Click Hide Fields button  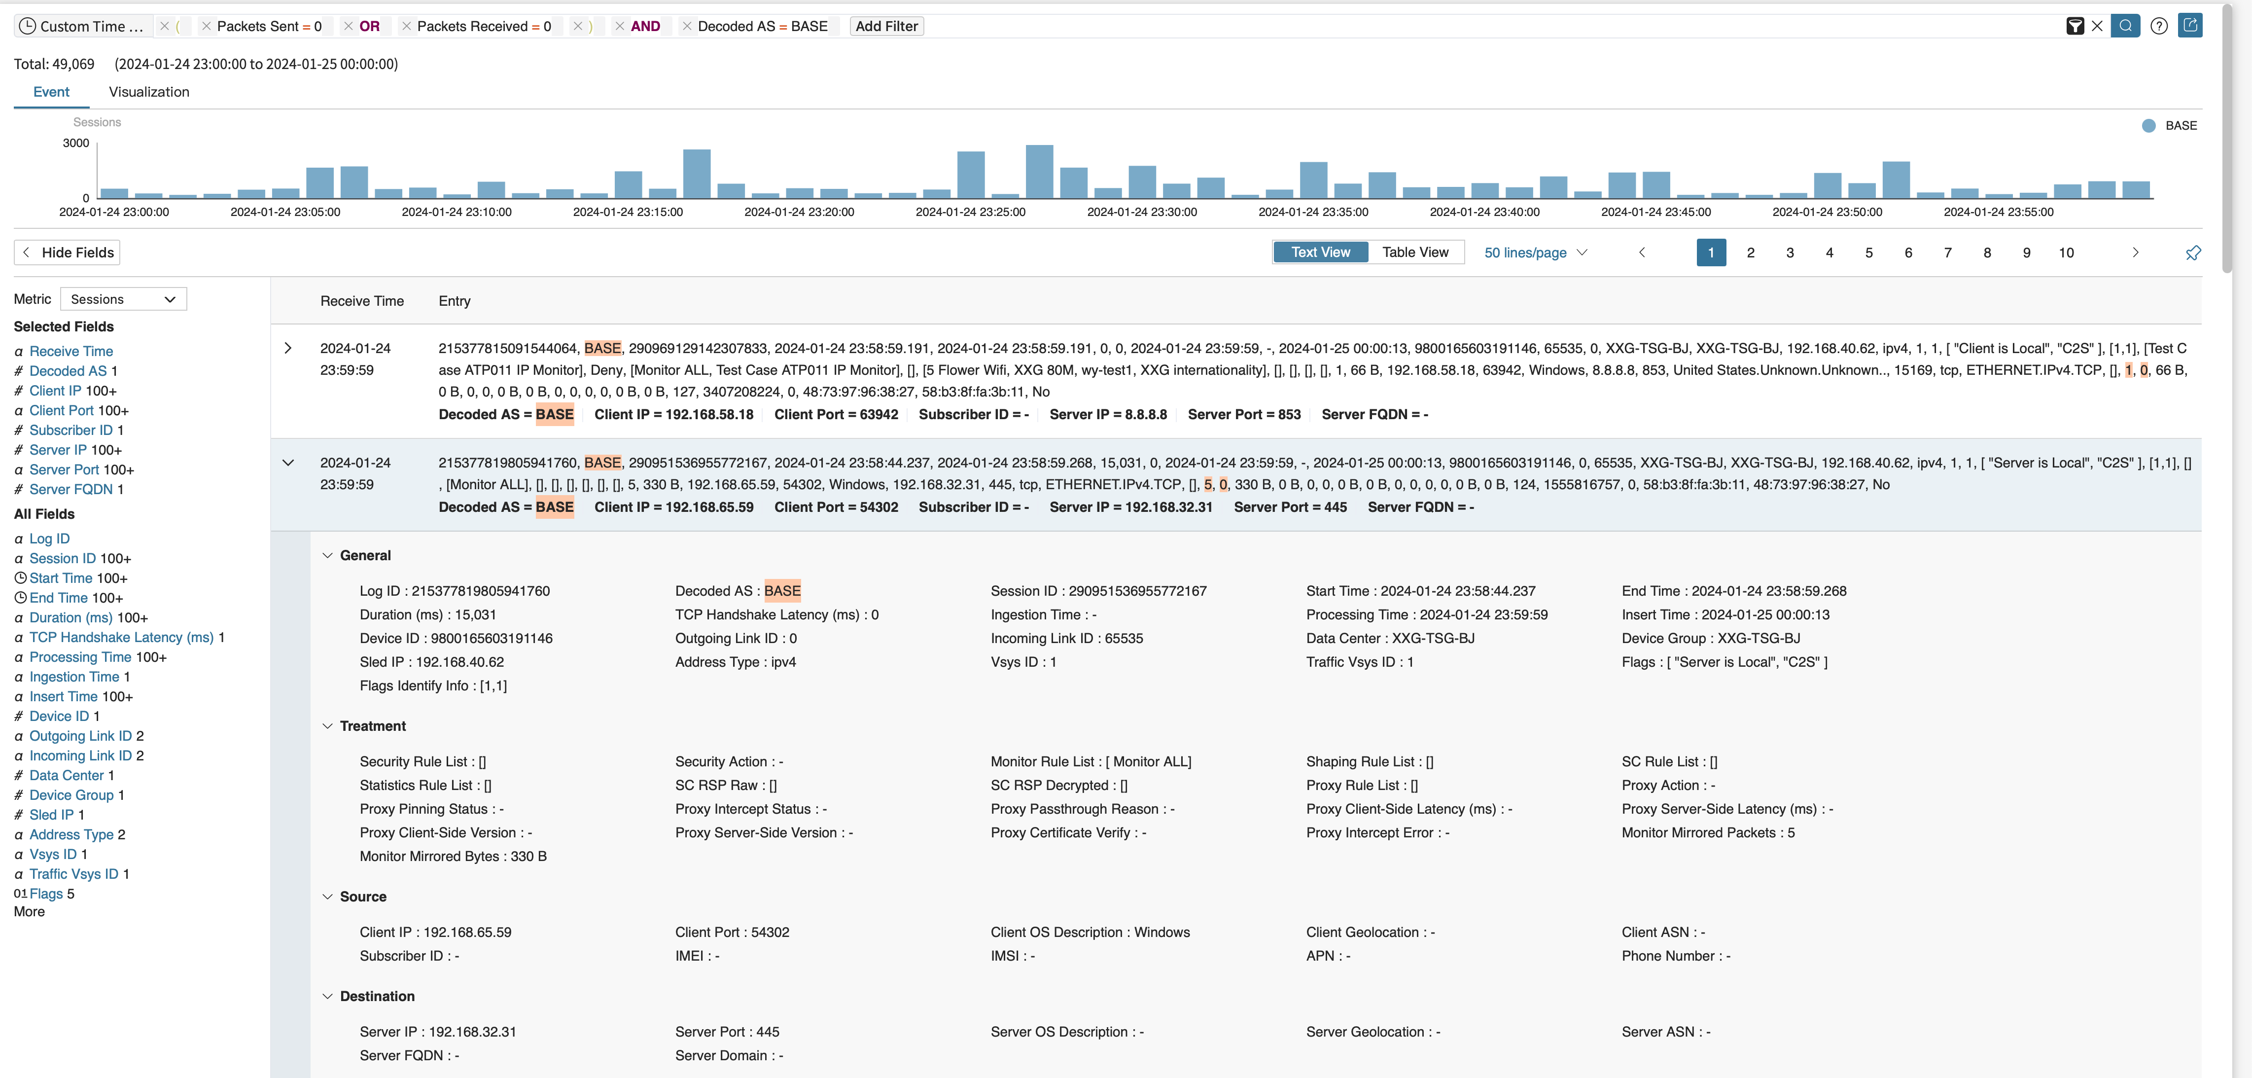tap(68, 252)
